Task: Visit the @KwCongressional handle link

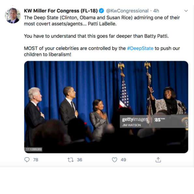Action: (127, 11)
